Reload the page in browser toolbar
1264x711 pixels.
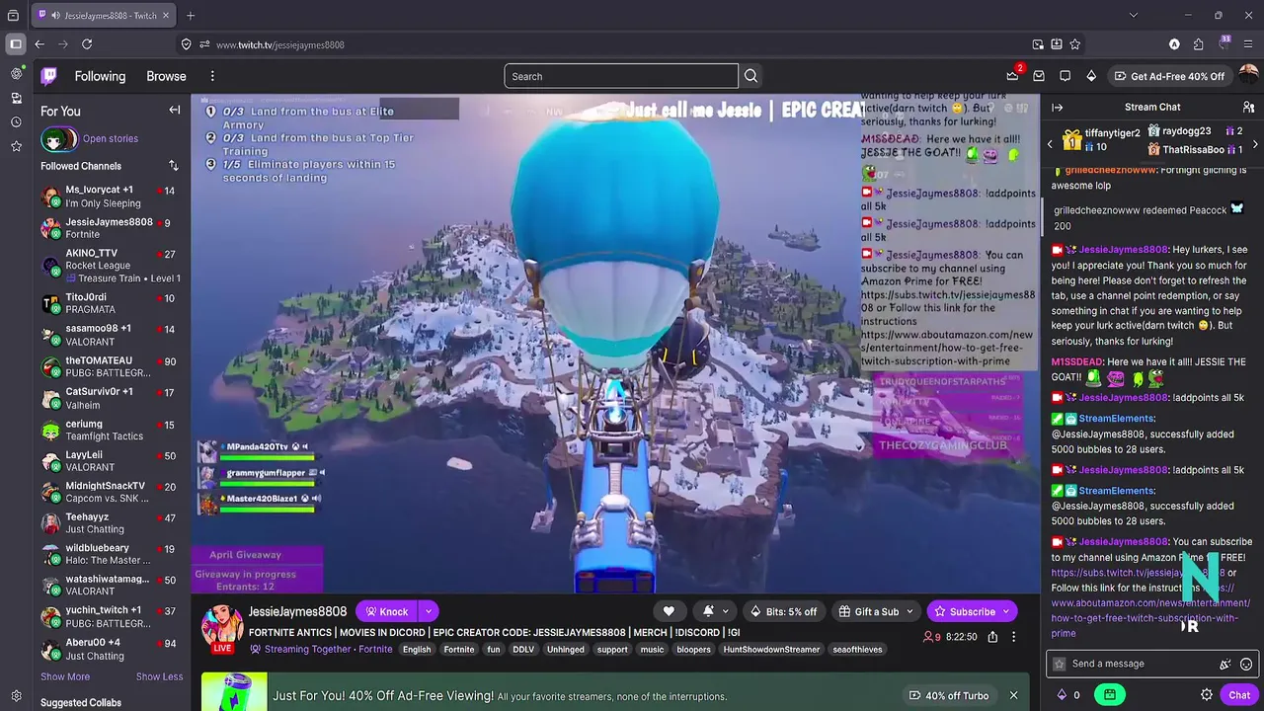(87, 44)
